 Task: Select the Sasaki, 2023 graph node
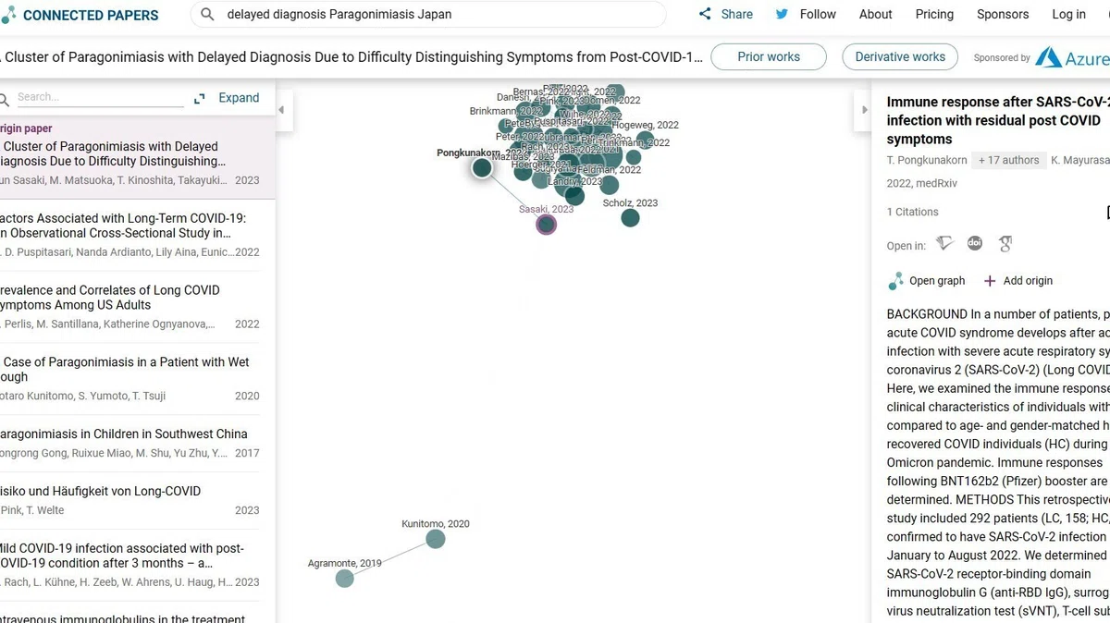tap(547, 225)
